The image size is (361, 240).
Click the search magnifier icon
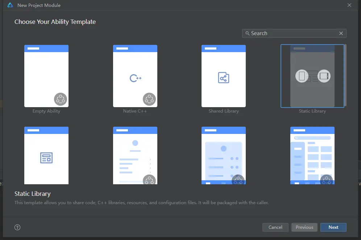pos(248,33)
